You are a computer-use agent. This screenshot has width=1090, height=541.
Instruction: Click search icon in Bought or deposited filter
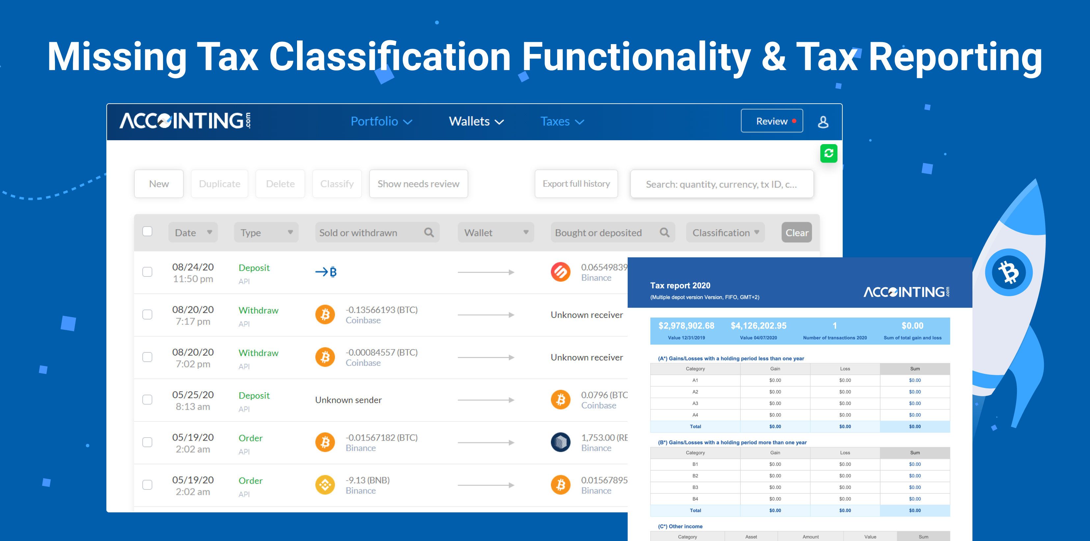pyautogui.click(x=664, y=233)
